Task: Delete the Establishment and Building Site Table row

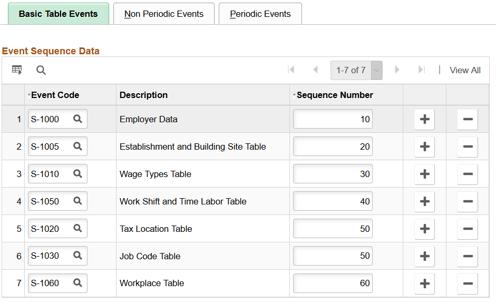Action: point(468,146)
